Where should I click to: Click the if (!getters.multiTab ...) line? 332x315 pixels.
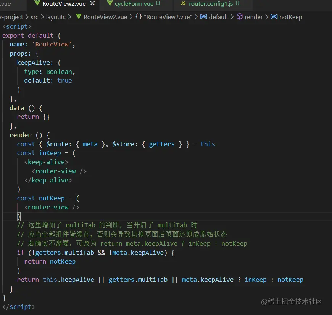point(96,253)
